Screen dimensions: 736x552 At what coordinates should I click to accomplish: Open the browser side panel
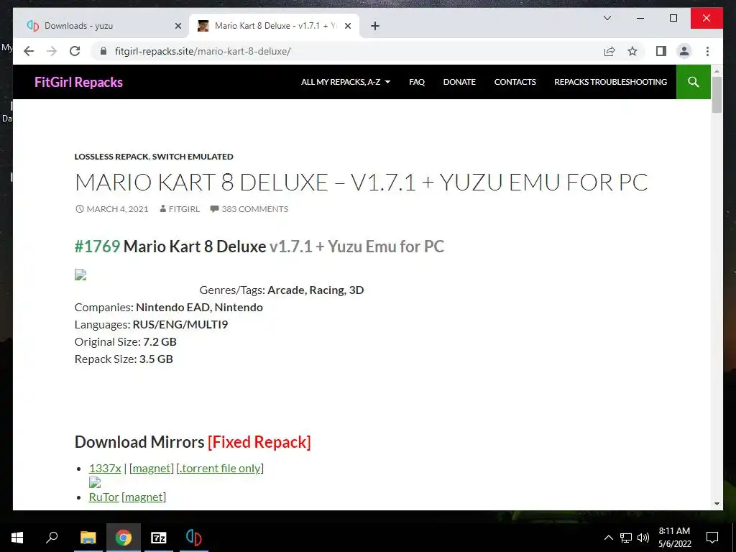click(x=661, y=51)
